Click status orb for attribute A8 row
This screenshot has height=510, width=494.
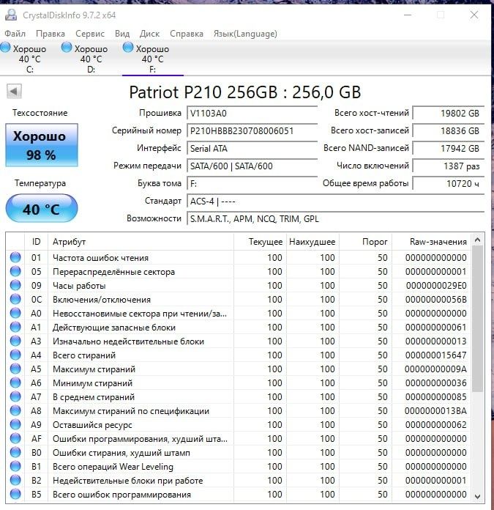coord(15,411)
